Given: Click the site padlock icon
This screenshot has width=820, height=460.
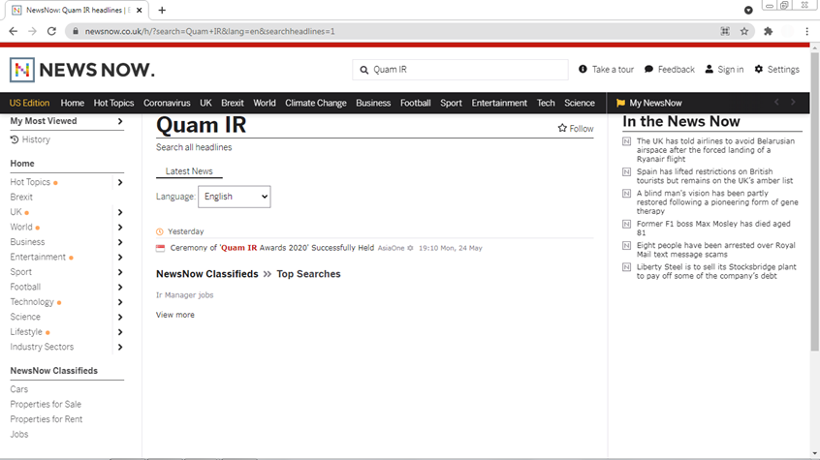Looking at the screenshot, I should click(x=76, y=31).
